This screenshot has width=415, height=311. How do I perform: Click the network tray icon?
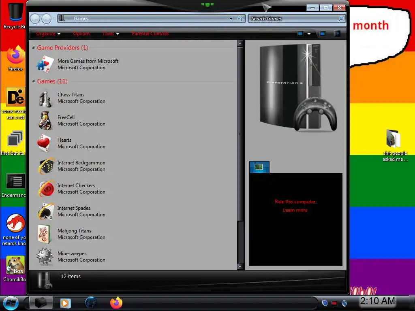coord(344,303)
